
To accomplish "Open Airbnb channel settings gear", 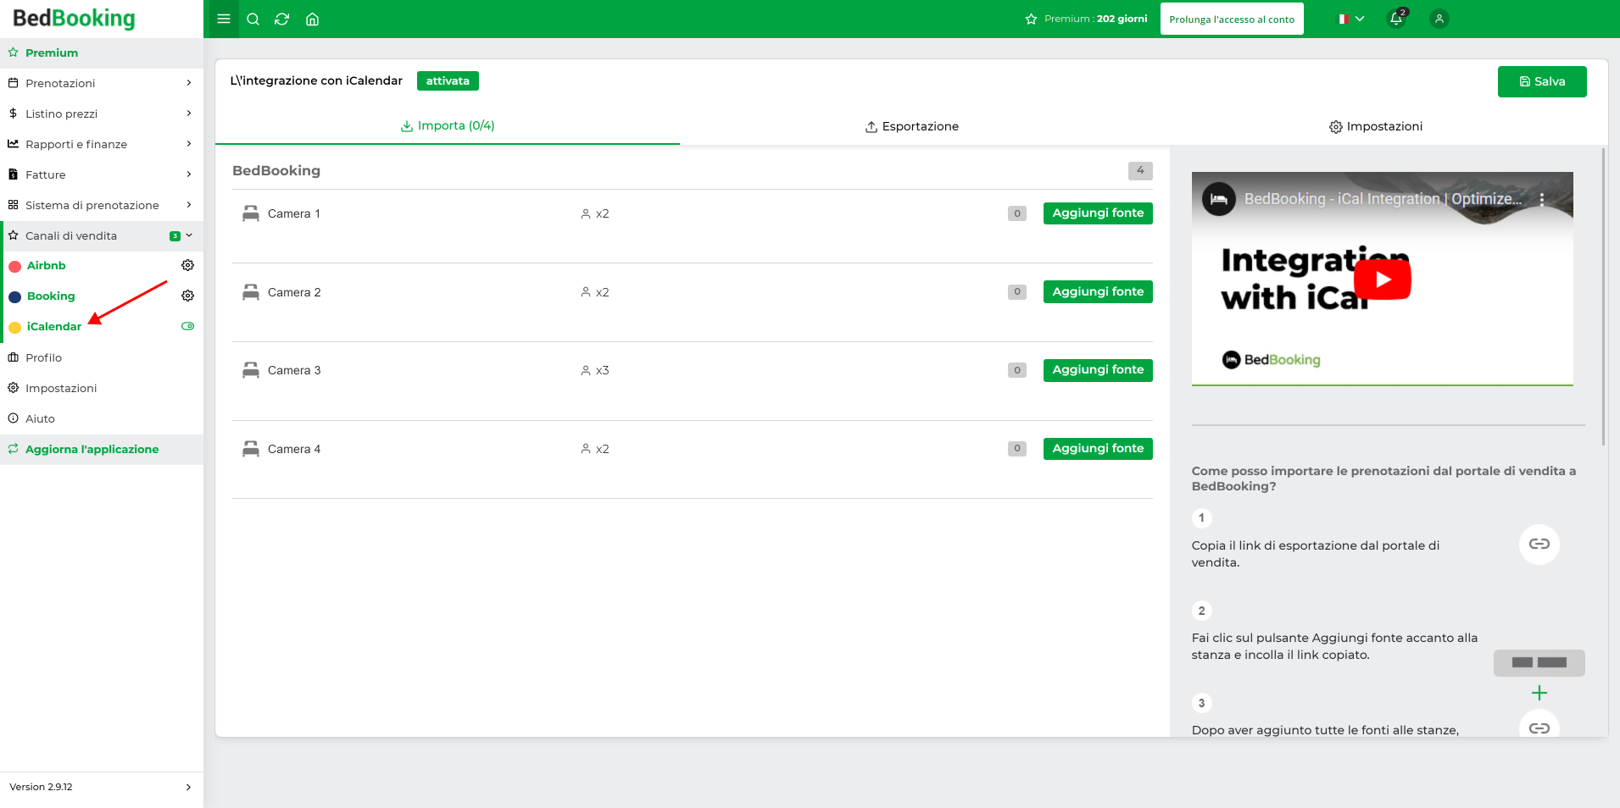I will tap(188, 265).
